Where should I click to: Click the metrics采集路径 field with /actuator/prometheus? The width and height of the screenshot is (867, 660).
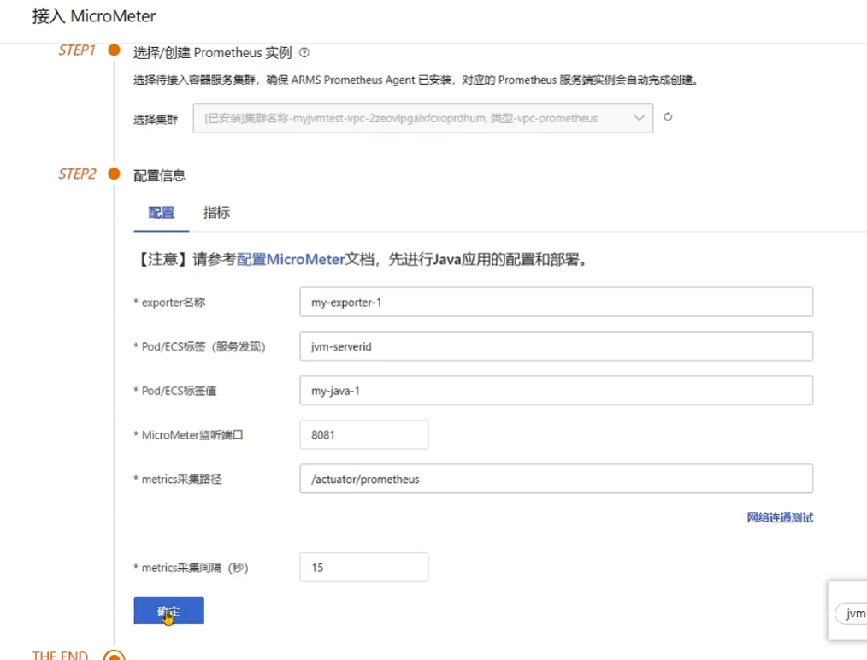pos(557,479)
